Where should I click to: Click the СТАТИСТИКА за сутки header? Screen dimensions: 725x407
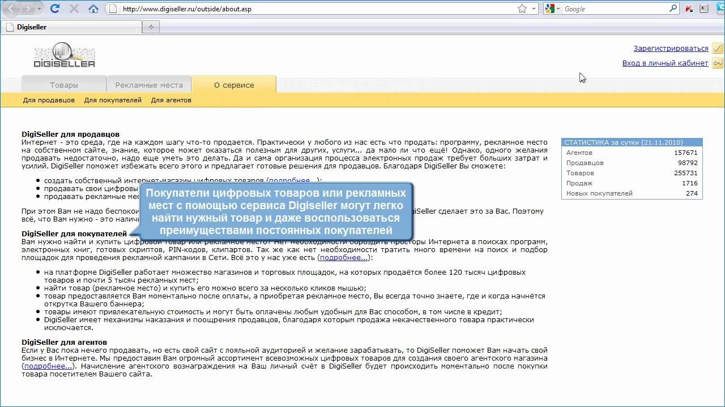(x=632, y=142)
